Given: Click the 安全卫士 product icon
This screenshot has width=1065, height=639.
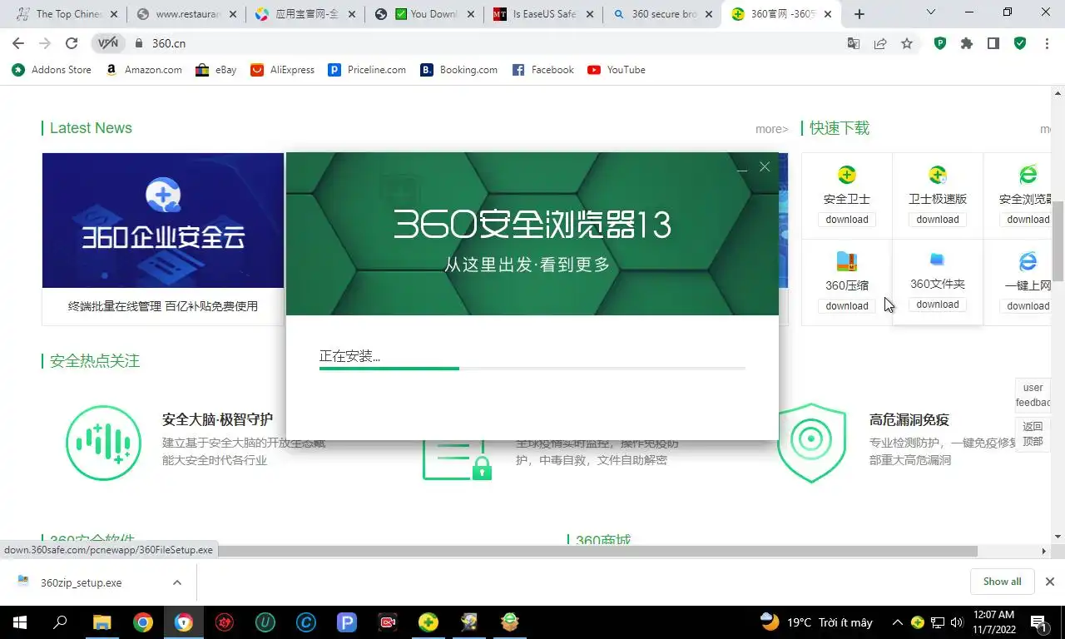Looking at the screenshot, I should coord(846,175).
